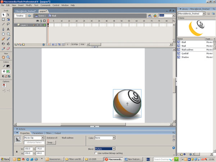Open the Blend mode dropdown
Viewport: 216px width, 162px height.
[105, 149]
